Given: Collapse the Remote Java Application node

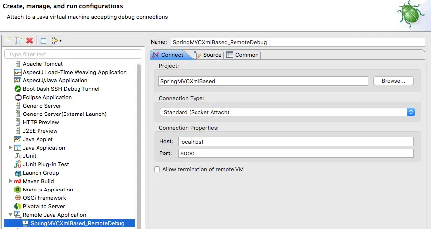Looking at the screenshot, I should (10, 215).
